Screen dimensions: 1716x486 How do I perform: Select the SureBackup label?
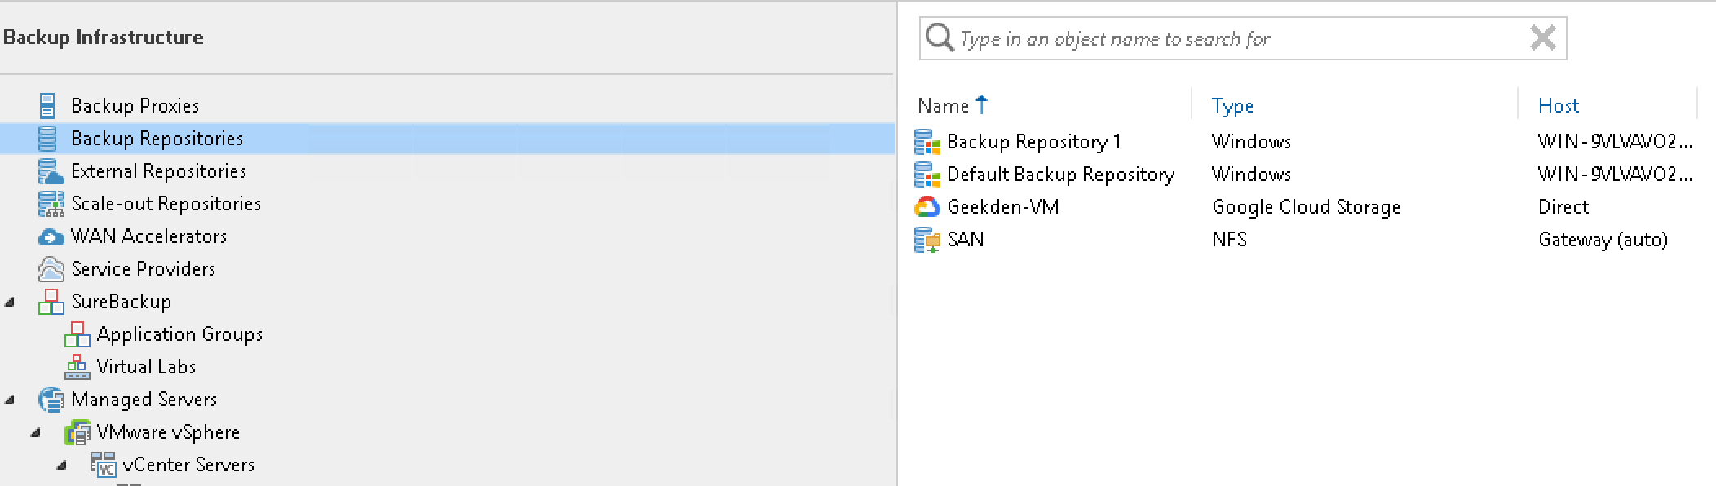[121, 302]
